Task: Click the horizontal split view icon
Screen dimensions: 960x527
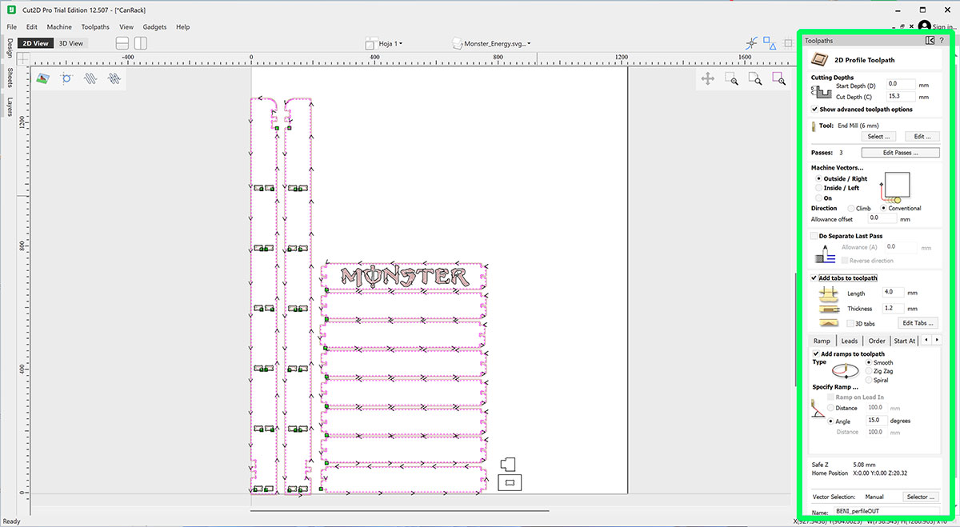Action: 122,43
